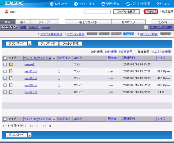Switch to the ごみ箱 tab
The width and height of the screenshot is (174, 143).
pos(163,22)
